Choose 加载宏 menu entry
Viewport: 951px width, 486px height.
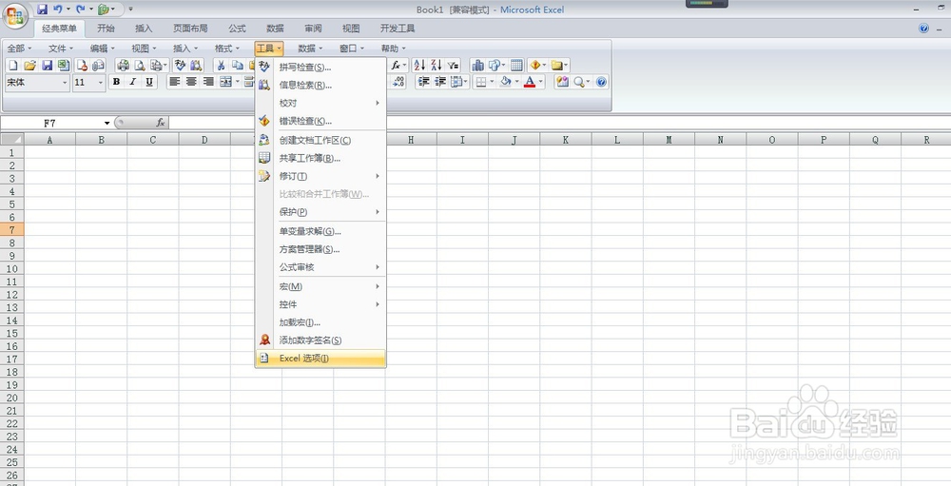(320, 322)
